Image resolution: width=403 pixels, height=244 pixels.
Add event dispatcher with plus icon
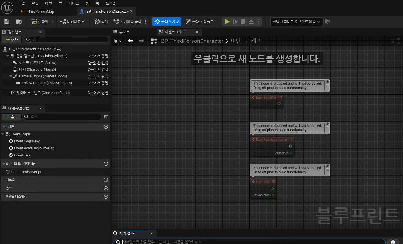106,197
